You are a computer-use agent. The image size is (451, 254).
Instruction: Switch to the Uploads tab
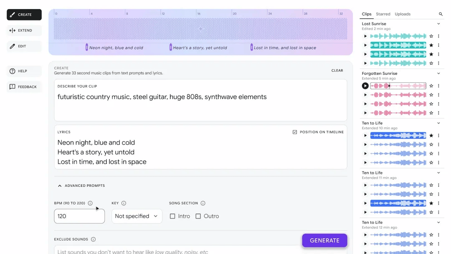403,14
